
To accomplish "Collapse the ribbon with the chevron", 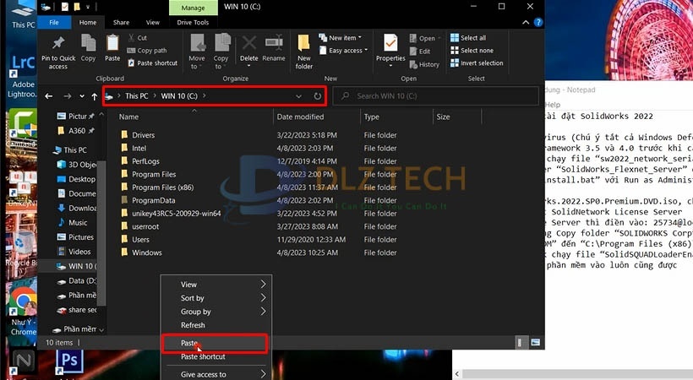I will coord(526,22).
